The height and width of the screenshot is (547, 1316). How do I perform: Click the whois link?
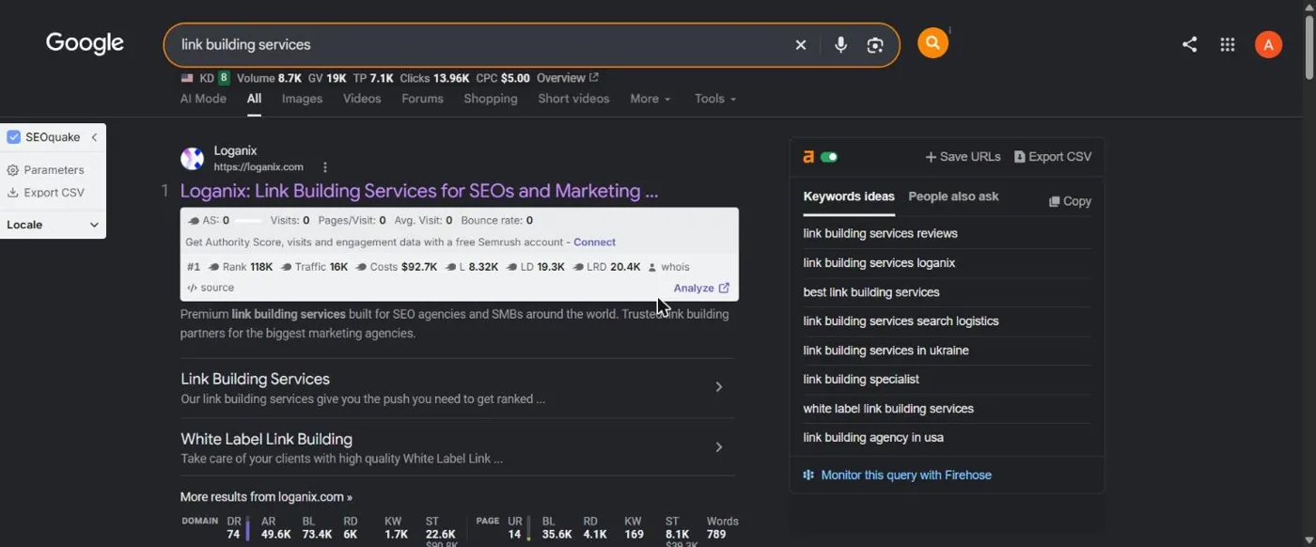point(668,267)
